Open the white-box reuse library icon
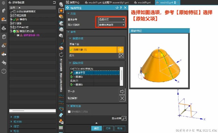The image size is (218, 133). coord(4,37)
